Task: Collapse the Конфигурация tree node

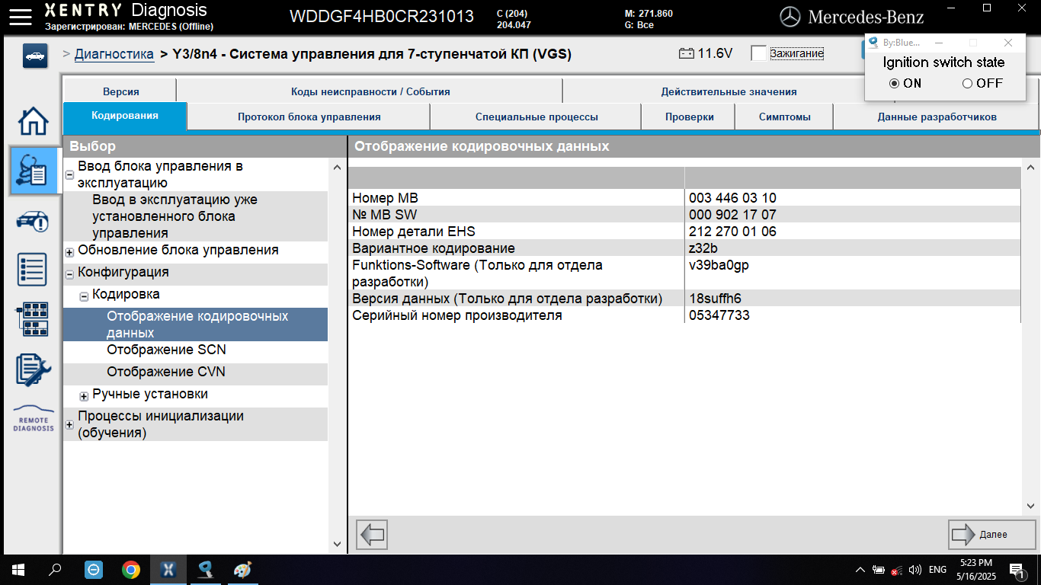Action: (x=69, y=274)
